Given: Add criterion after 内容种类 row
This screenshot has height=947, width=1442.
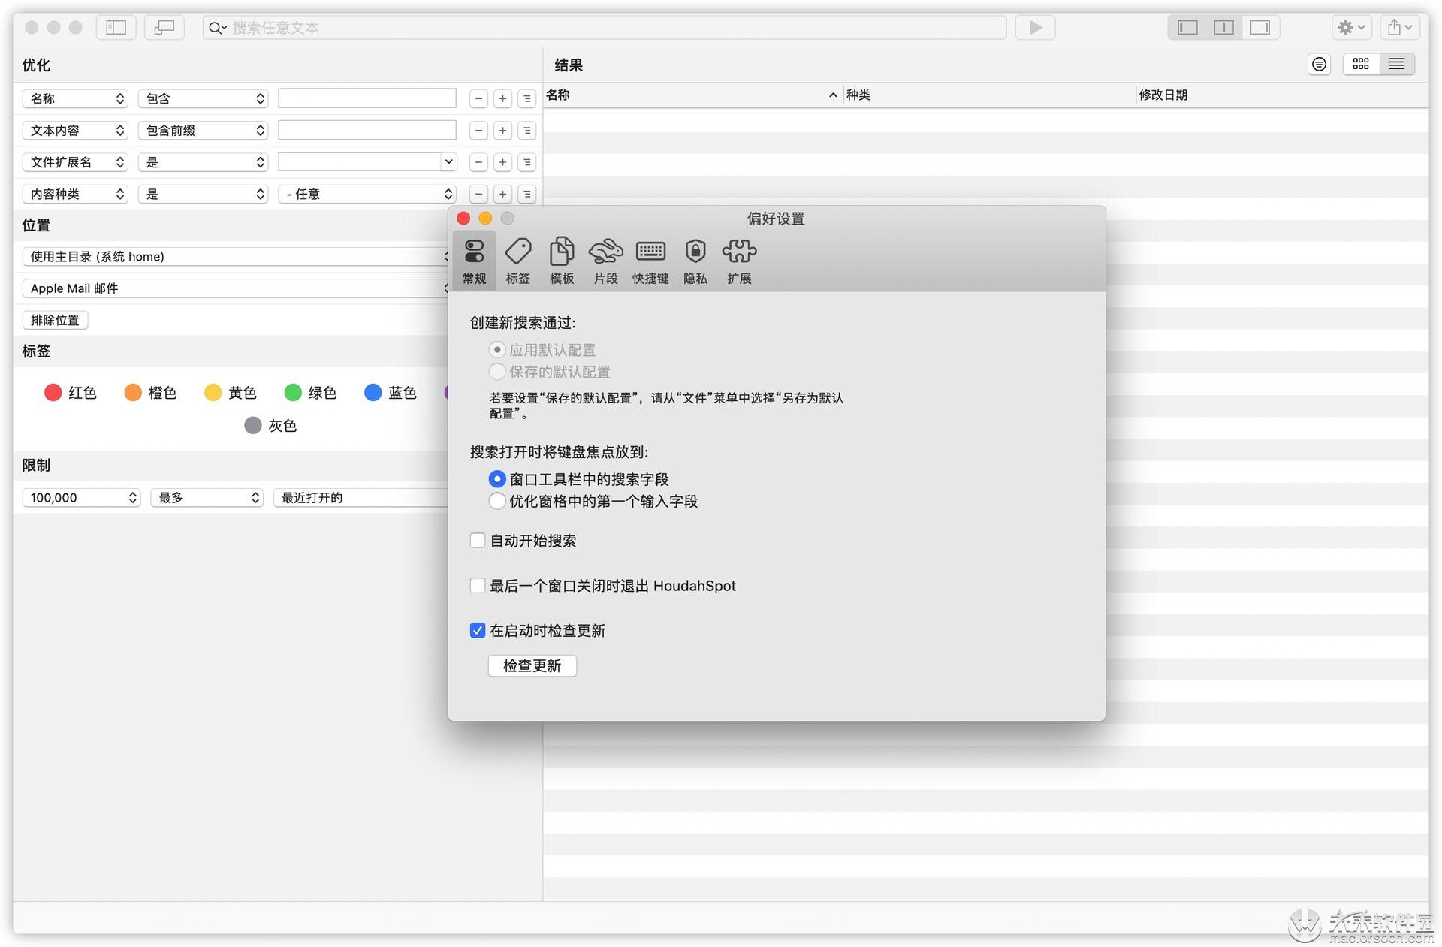Looking at the screenshot, I should [x=502, y=194].
